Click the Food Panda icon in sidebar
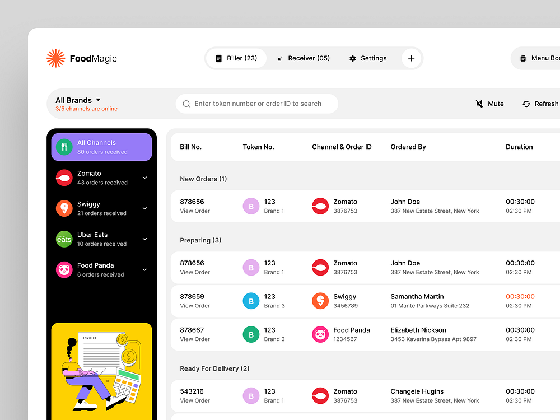 click(x=64, y=270)
